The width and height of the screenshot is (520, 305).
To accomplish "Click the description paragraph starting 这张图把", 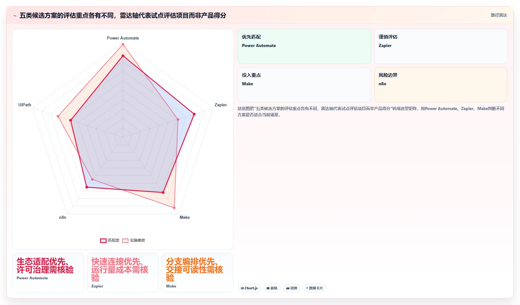I will pos(371,112).
